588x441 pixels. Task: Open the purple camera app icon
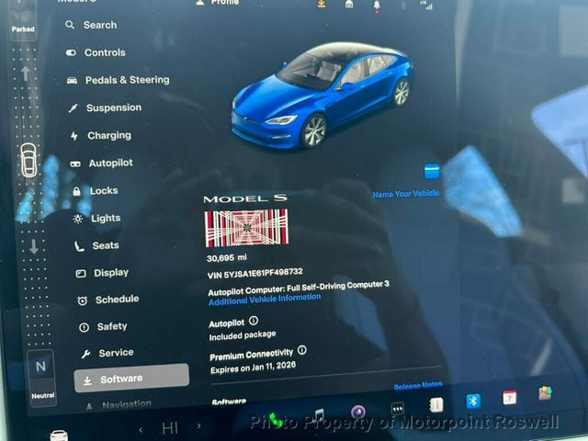(x=358, y=412)
